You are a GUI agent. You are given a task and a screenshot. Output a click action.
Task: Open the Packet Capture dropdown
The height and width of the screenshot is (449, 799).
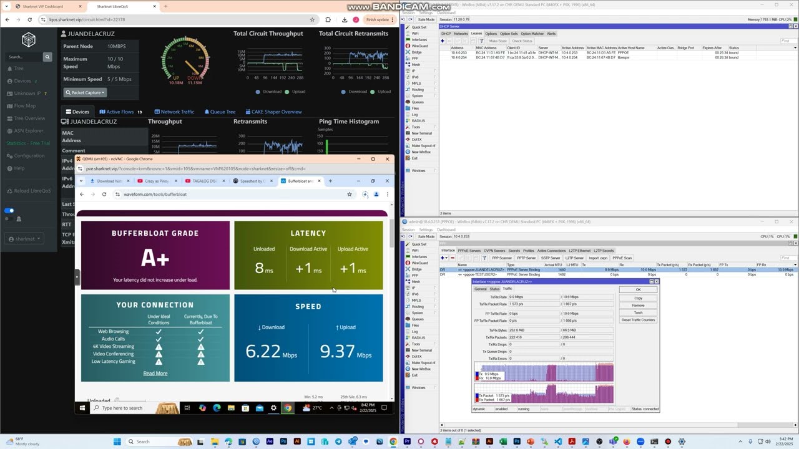point(85,92)
